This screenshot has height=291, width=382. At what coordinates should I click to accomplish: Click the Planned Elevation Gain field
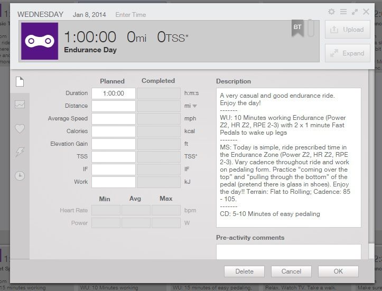pyautogui.click(x=114, y=144)
